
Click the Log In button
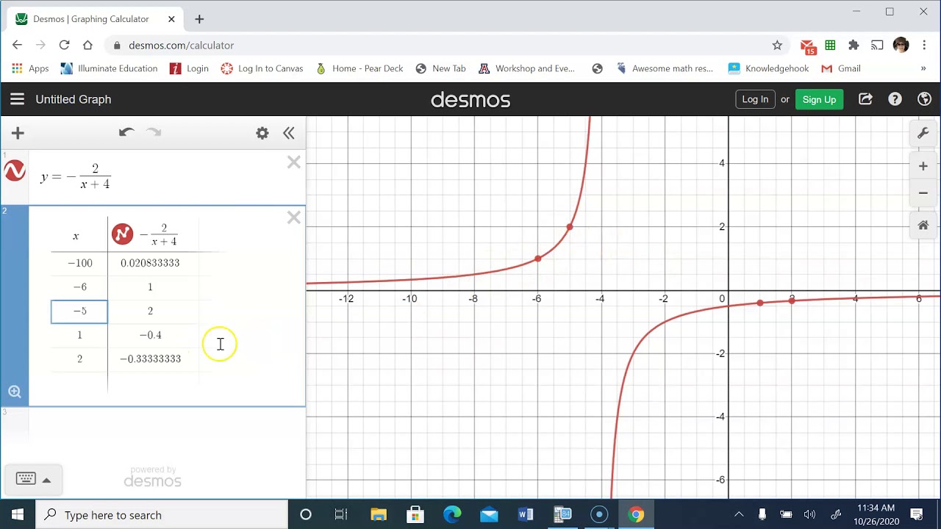[755, 99]
